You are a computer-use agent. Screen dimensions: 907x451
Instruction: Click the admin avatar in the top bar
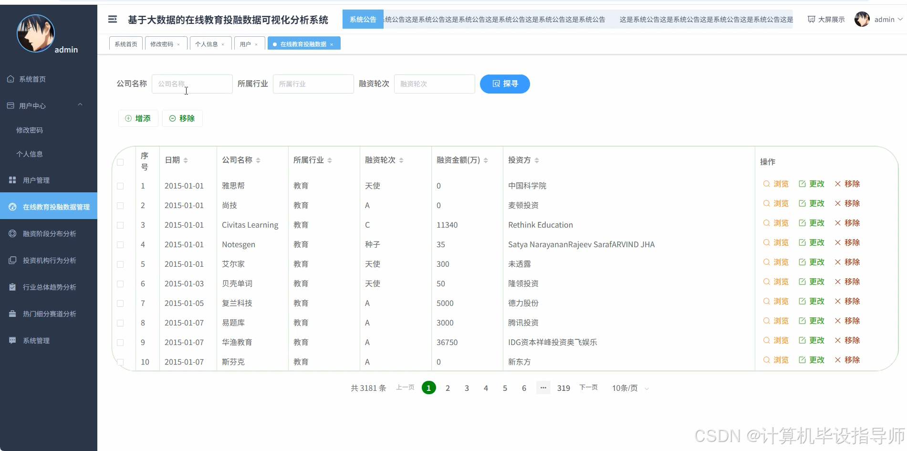[862, 19]
